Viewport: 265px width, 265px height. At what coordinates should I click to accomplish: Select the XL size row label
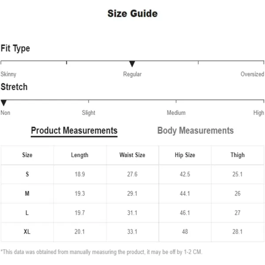pos(27,231)
